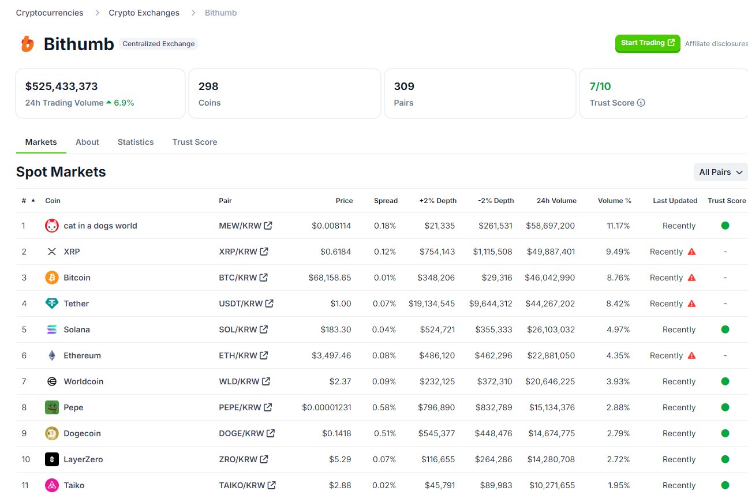Click the red warning icon in XRP row

coord(691,252)
